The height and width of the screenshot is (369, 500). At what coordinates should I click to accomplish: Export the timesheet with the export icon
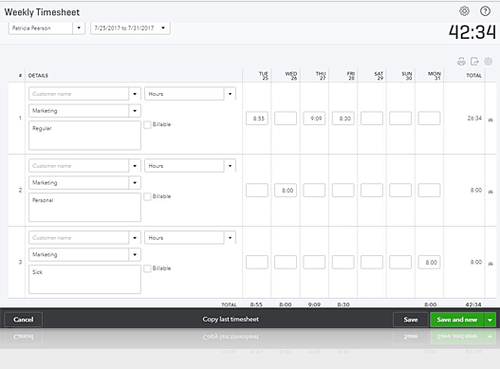click(474, 62)
